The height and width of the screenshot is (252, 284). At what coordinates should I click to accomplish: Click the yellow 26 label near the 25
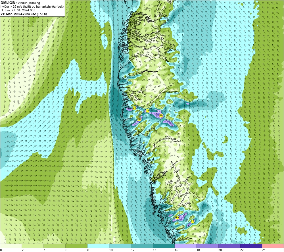coord(134,108)
